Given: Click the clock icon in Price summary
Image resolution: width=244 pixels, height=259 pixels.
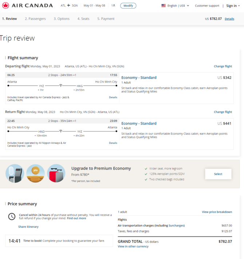Looking at the screenshot, I should click(12, 216).
